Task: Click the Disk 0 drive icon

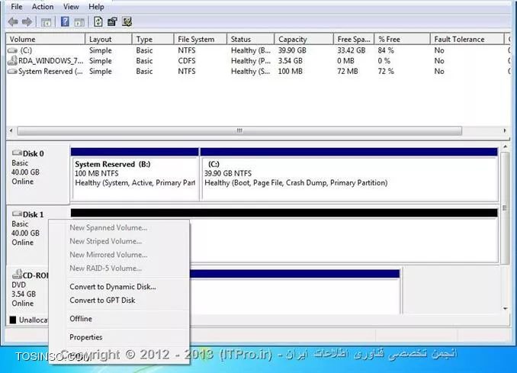Action: [x=17, y=153]
